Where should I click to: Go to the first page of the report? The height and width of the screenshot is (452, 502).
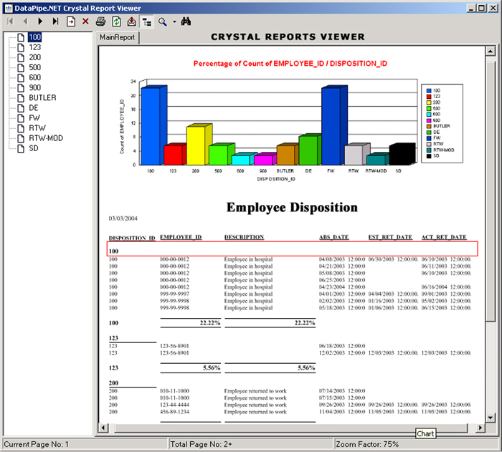click(10, 21)
